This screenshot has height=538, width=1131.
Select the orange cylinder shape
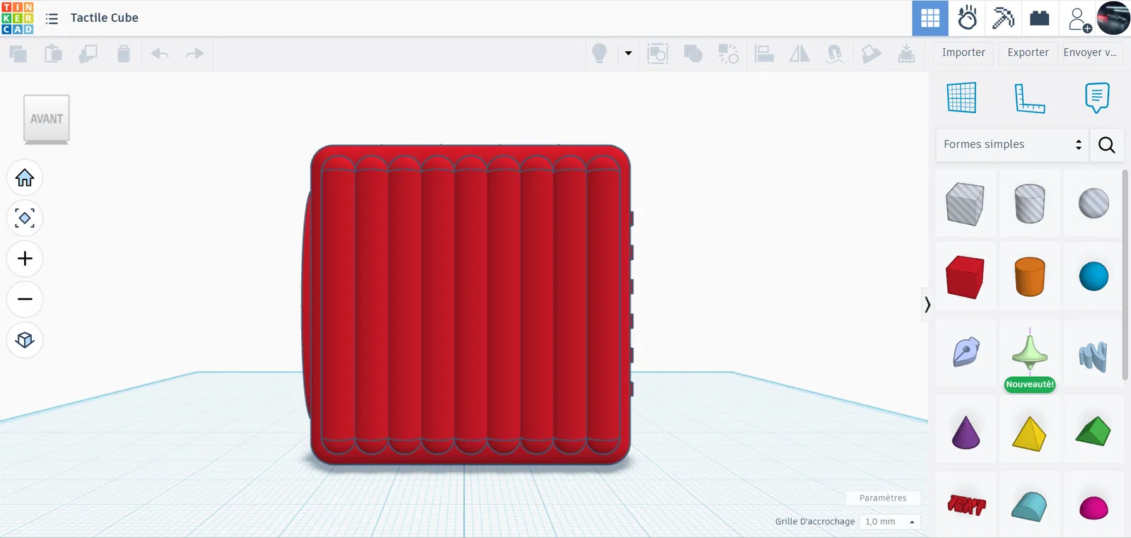pos(1030,276)
